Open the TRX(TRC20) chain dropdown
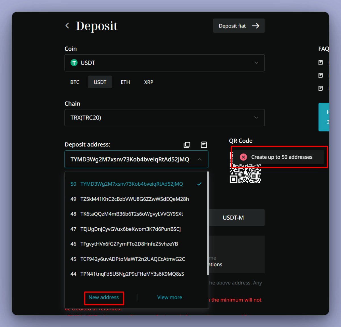Viewport: 341px width, 327px height. click(165, 118)
